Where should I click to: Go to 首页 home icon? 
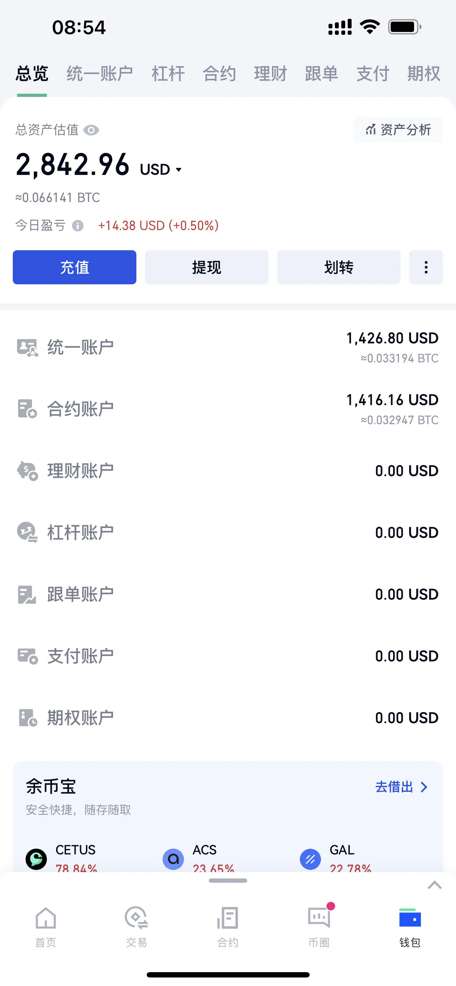45,918
